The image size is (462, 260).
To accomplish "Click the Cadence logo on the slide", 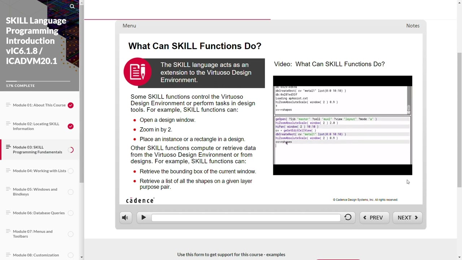I will [x=140, y=200].
